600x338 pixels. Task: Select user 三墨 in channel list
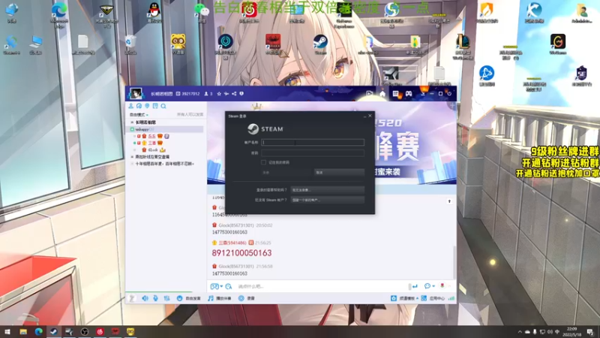point(152,143)
